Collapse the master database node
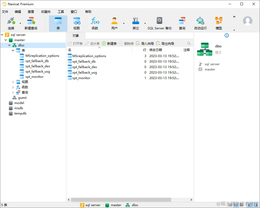The width and height of the screenshot is (260, 208). click(x=6, y=40)
